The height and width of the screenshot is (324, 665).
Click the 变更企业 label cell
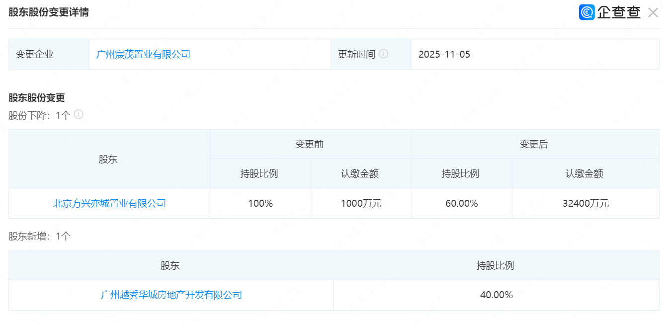(x=35, y=54)
